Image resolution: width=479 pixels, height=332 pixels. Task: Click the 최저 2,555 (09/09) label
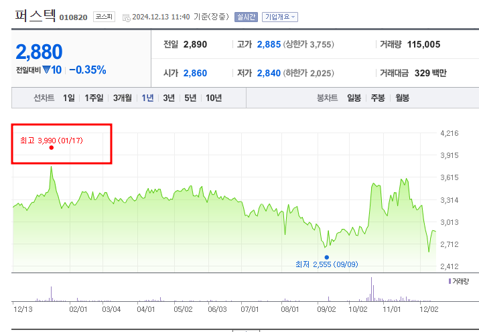click(x=326, y=264)
